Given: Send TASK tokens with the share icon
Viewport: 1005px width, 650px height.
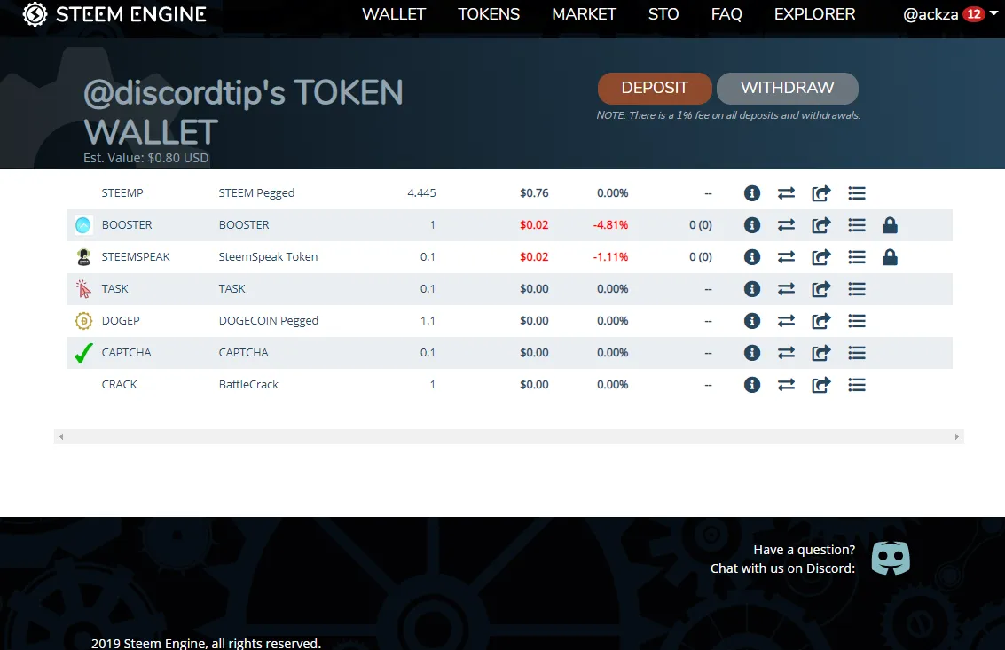Looking at the screenshot, I should click(821, 289).
